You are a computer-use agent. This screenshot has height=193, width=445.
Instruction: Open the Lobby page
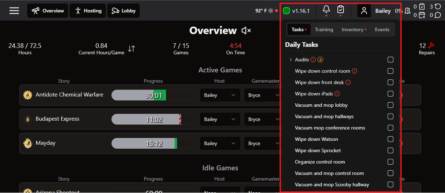pyautogui.click(x=123, y=11)
